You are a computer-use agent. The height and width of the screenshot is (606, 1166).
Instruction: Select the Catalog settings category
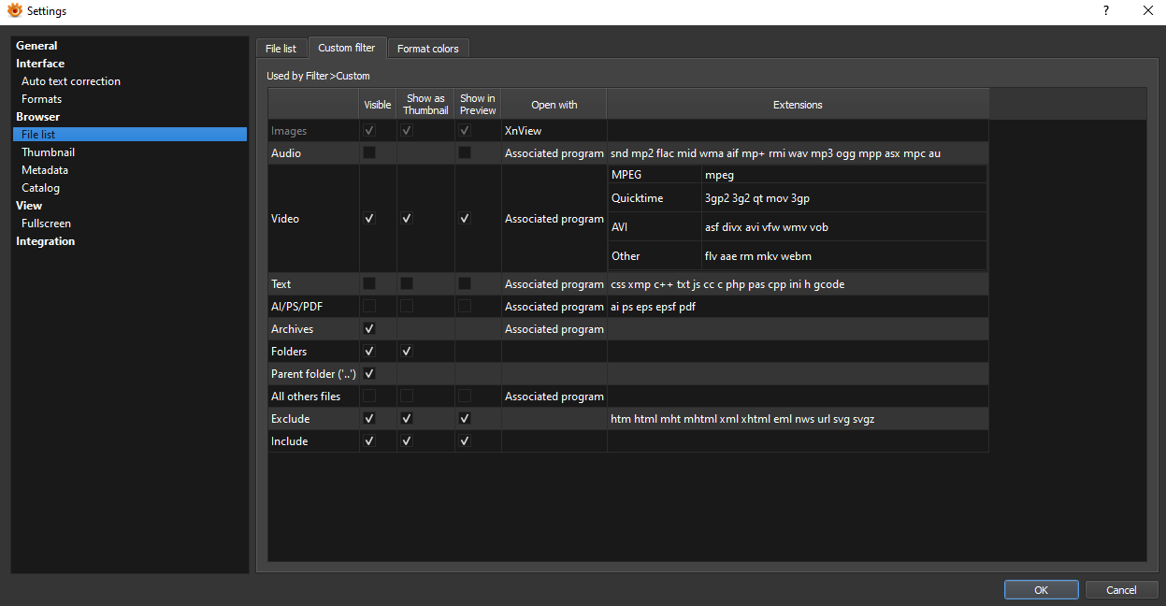click(40, 188)
